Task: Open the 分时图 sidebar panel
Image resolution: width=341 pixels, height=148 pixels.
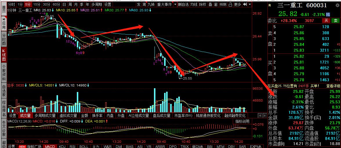Action: pyautogui.click(x=4, y=39)
